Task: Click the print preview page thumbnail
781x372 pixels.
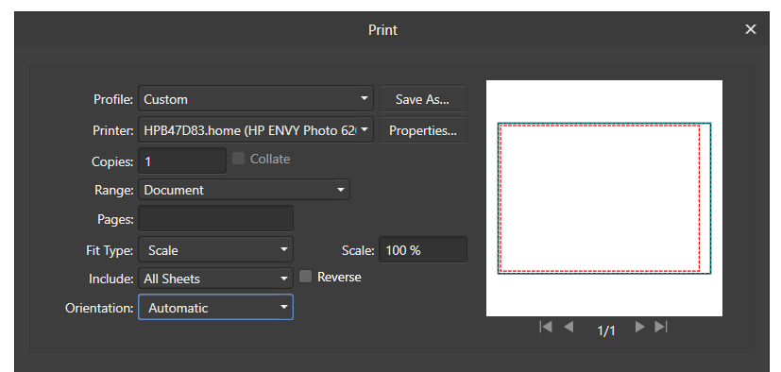Action: click(604, 198)
